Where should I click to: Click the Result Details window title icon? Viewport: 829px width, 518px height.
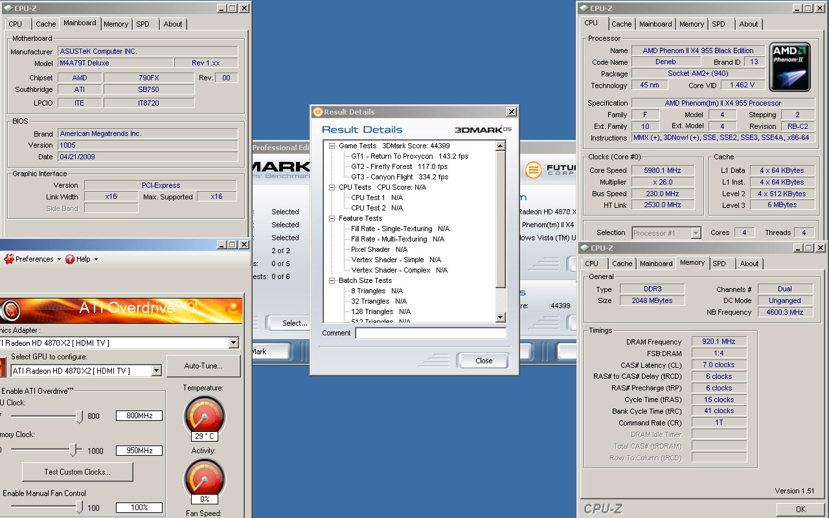pos(317,112)
